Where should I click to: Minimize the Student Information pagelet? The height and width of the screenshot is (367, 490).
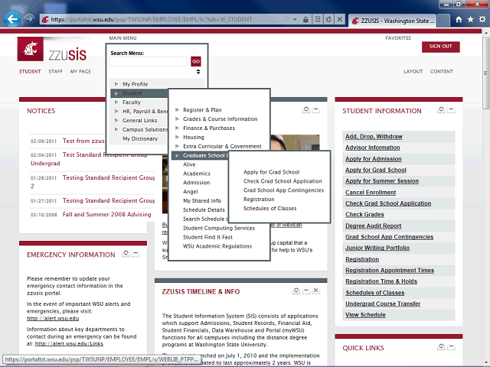(x=451, y=110)
